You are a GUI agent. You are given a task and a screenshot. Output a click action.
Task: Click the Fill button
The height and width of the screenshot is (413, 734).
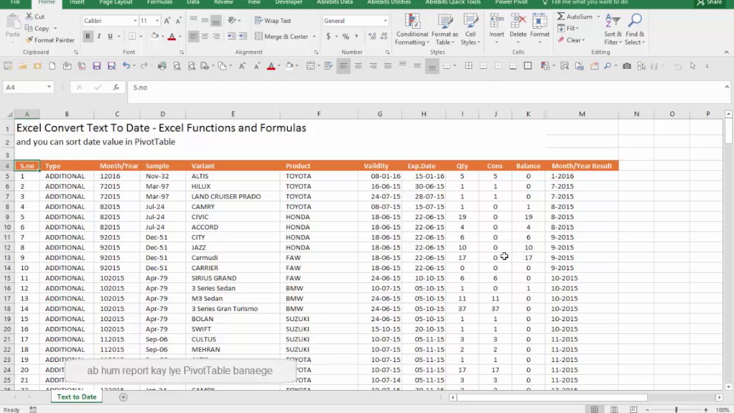point(568,28)
